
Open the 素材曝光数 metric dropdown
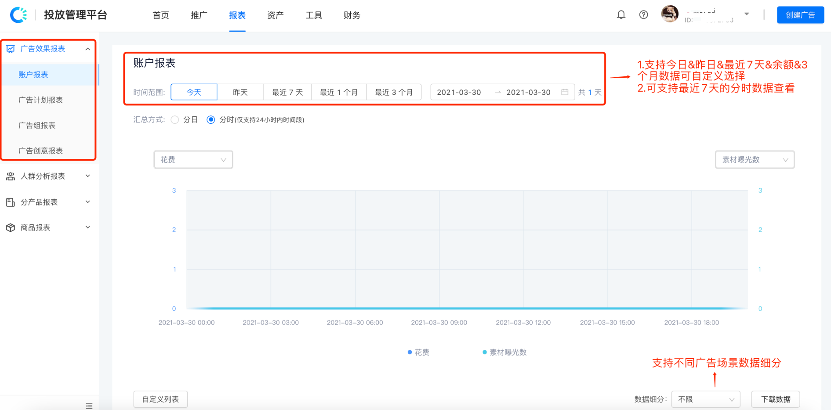coord(754,159)
